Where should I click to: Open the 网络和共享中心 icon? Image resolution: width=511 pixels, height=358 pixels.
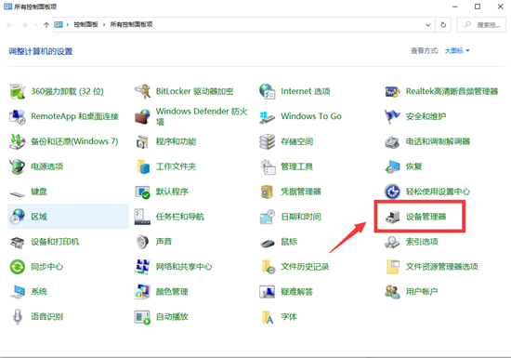tap(143, 267)
